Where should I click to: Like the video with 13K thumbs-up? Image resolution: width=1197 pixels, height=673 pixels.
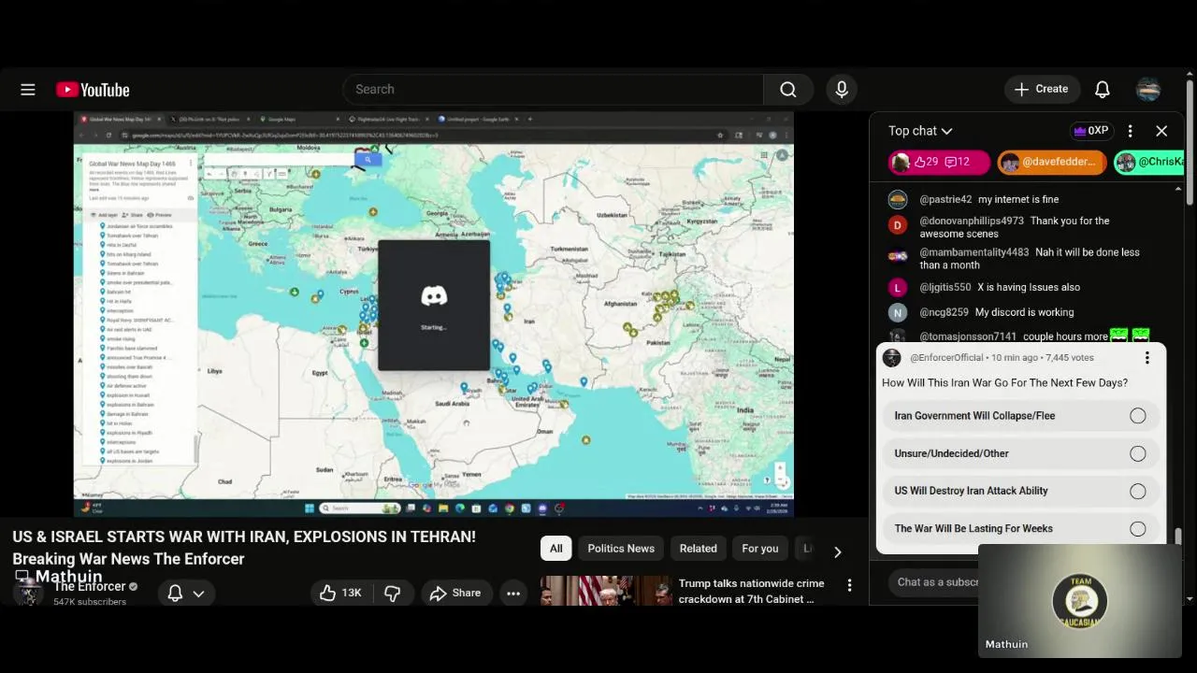(x=340, y=593)
